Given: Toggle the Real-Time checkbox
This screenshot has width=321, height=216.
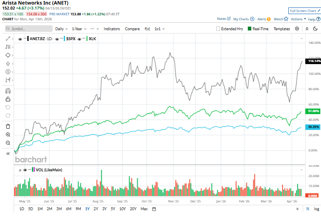Looking at the screenshot, I should click(249, 29).
